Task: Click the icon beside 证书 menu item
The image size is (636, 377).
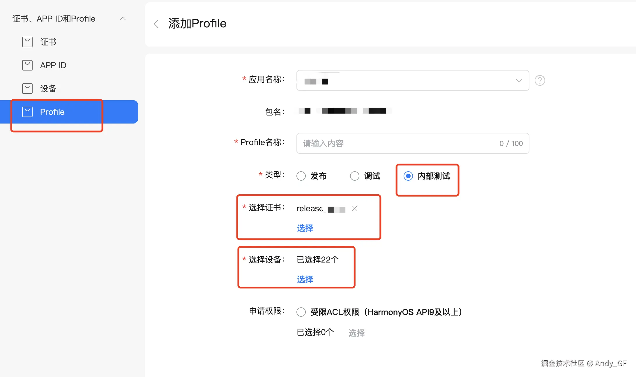Action: click(27, 42)
